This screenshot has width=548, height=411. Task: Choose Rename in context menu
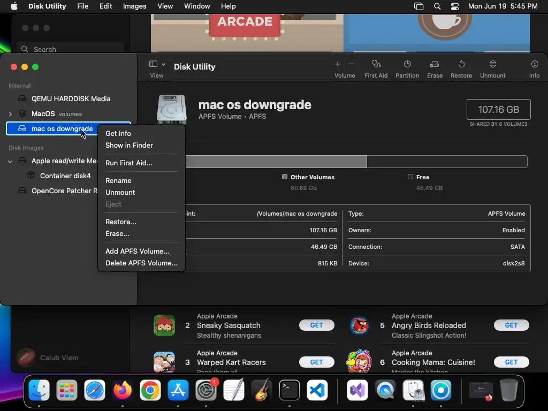[118, 181]
